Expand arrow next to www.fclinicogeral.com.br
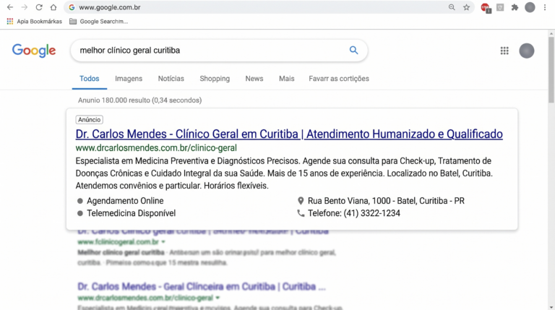The image size is (555, 310). point(163,242)
